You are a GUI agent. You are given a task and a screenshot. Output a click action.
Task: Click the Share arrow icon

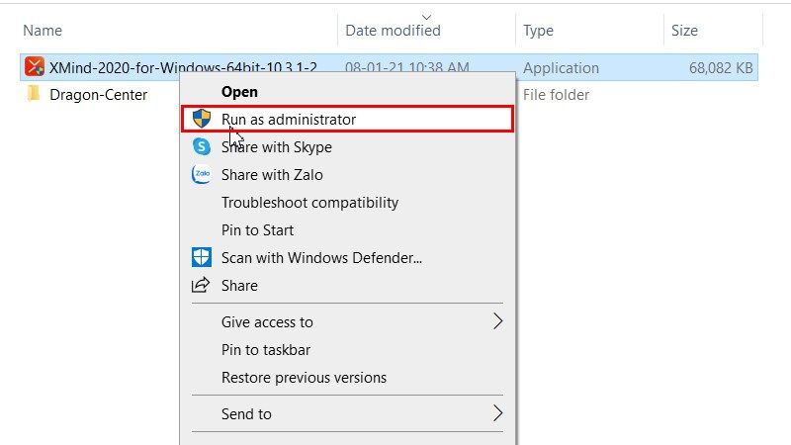(202, 286)
